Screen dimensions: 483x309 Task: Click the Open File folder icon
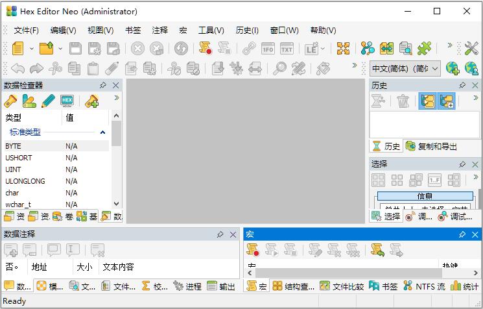click(x=47, y=49)
